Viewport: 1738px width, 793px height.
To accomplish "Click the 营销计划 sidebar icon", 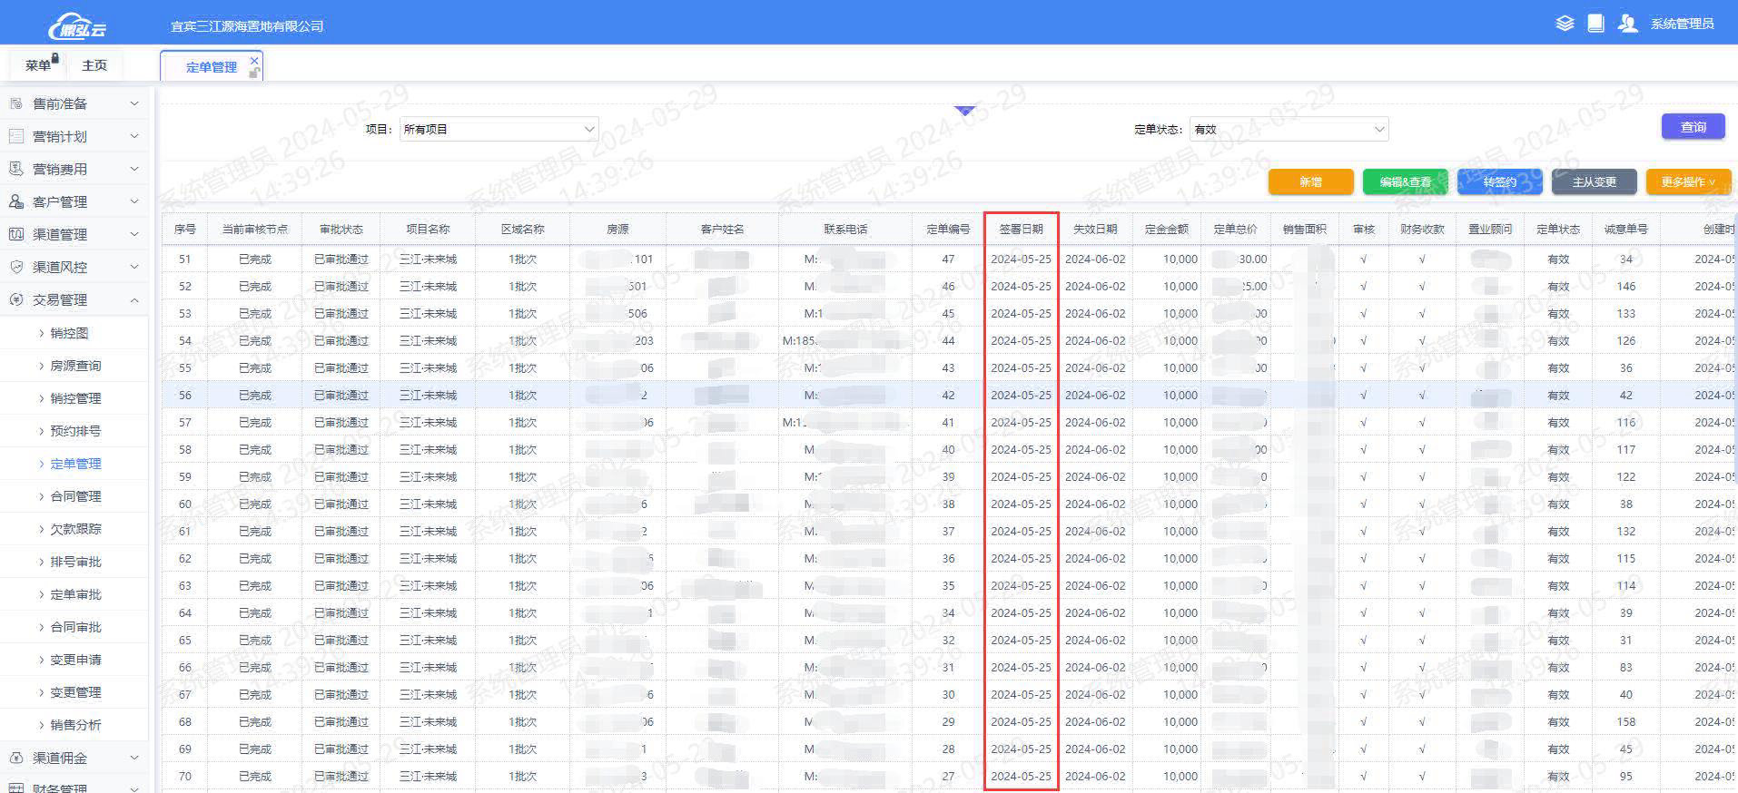I will pos(15,136).
